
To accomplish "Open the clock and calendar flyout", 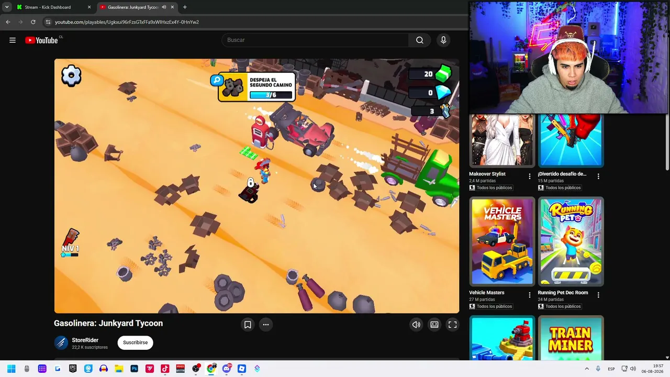I will pos(653,369).
